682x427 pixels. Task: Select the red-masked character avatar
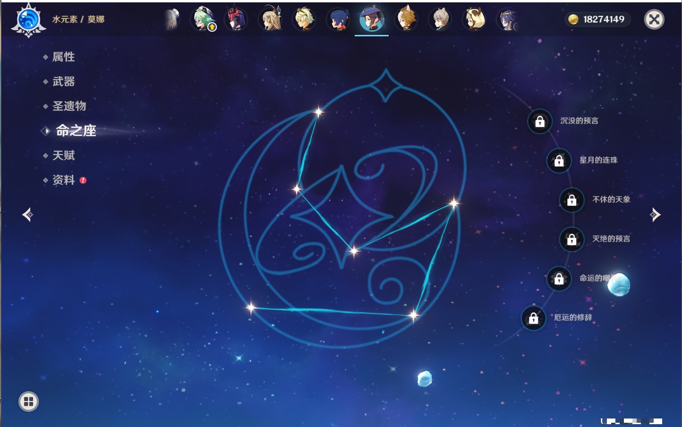(x=236, y=19)
